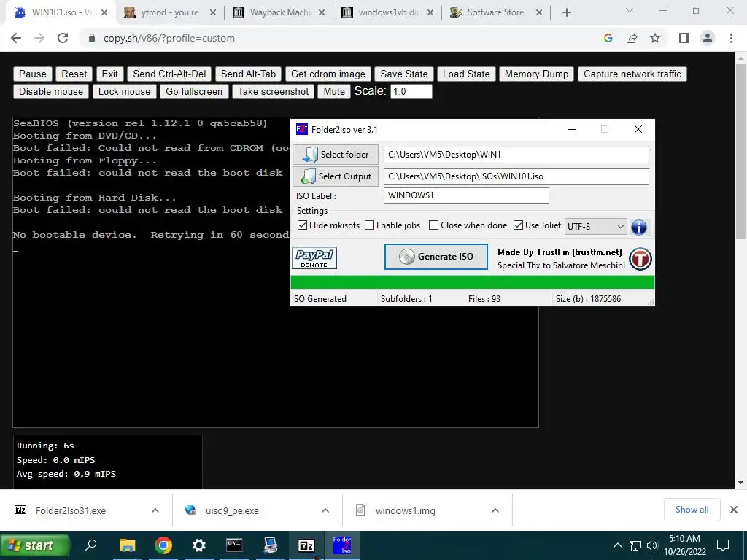Click the volume tray icon
The width and height of the screenshot is (747, 560).
click(652, 545)
